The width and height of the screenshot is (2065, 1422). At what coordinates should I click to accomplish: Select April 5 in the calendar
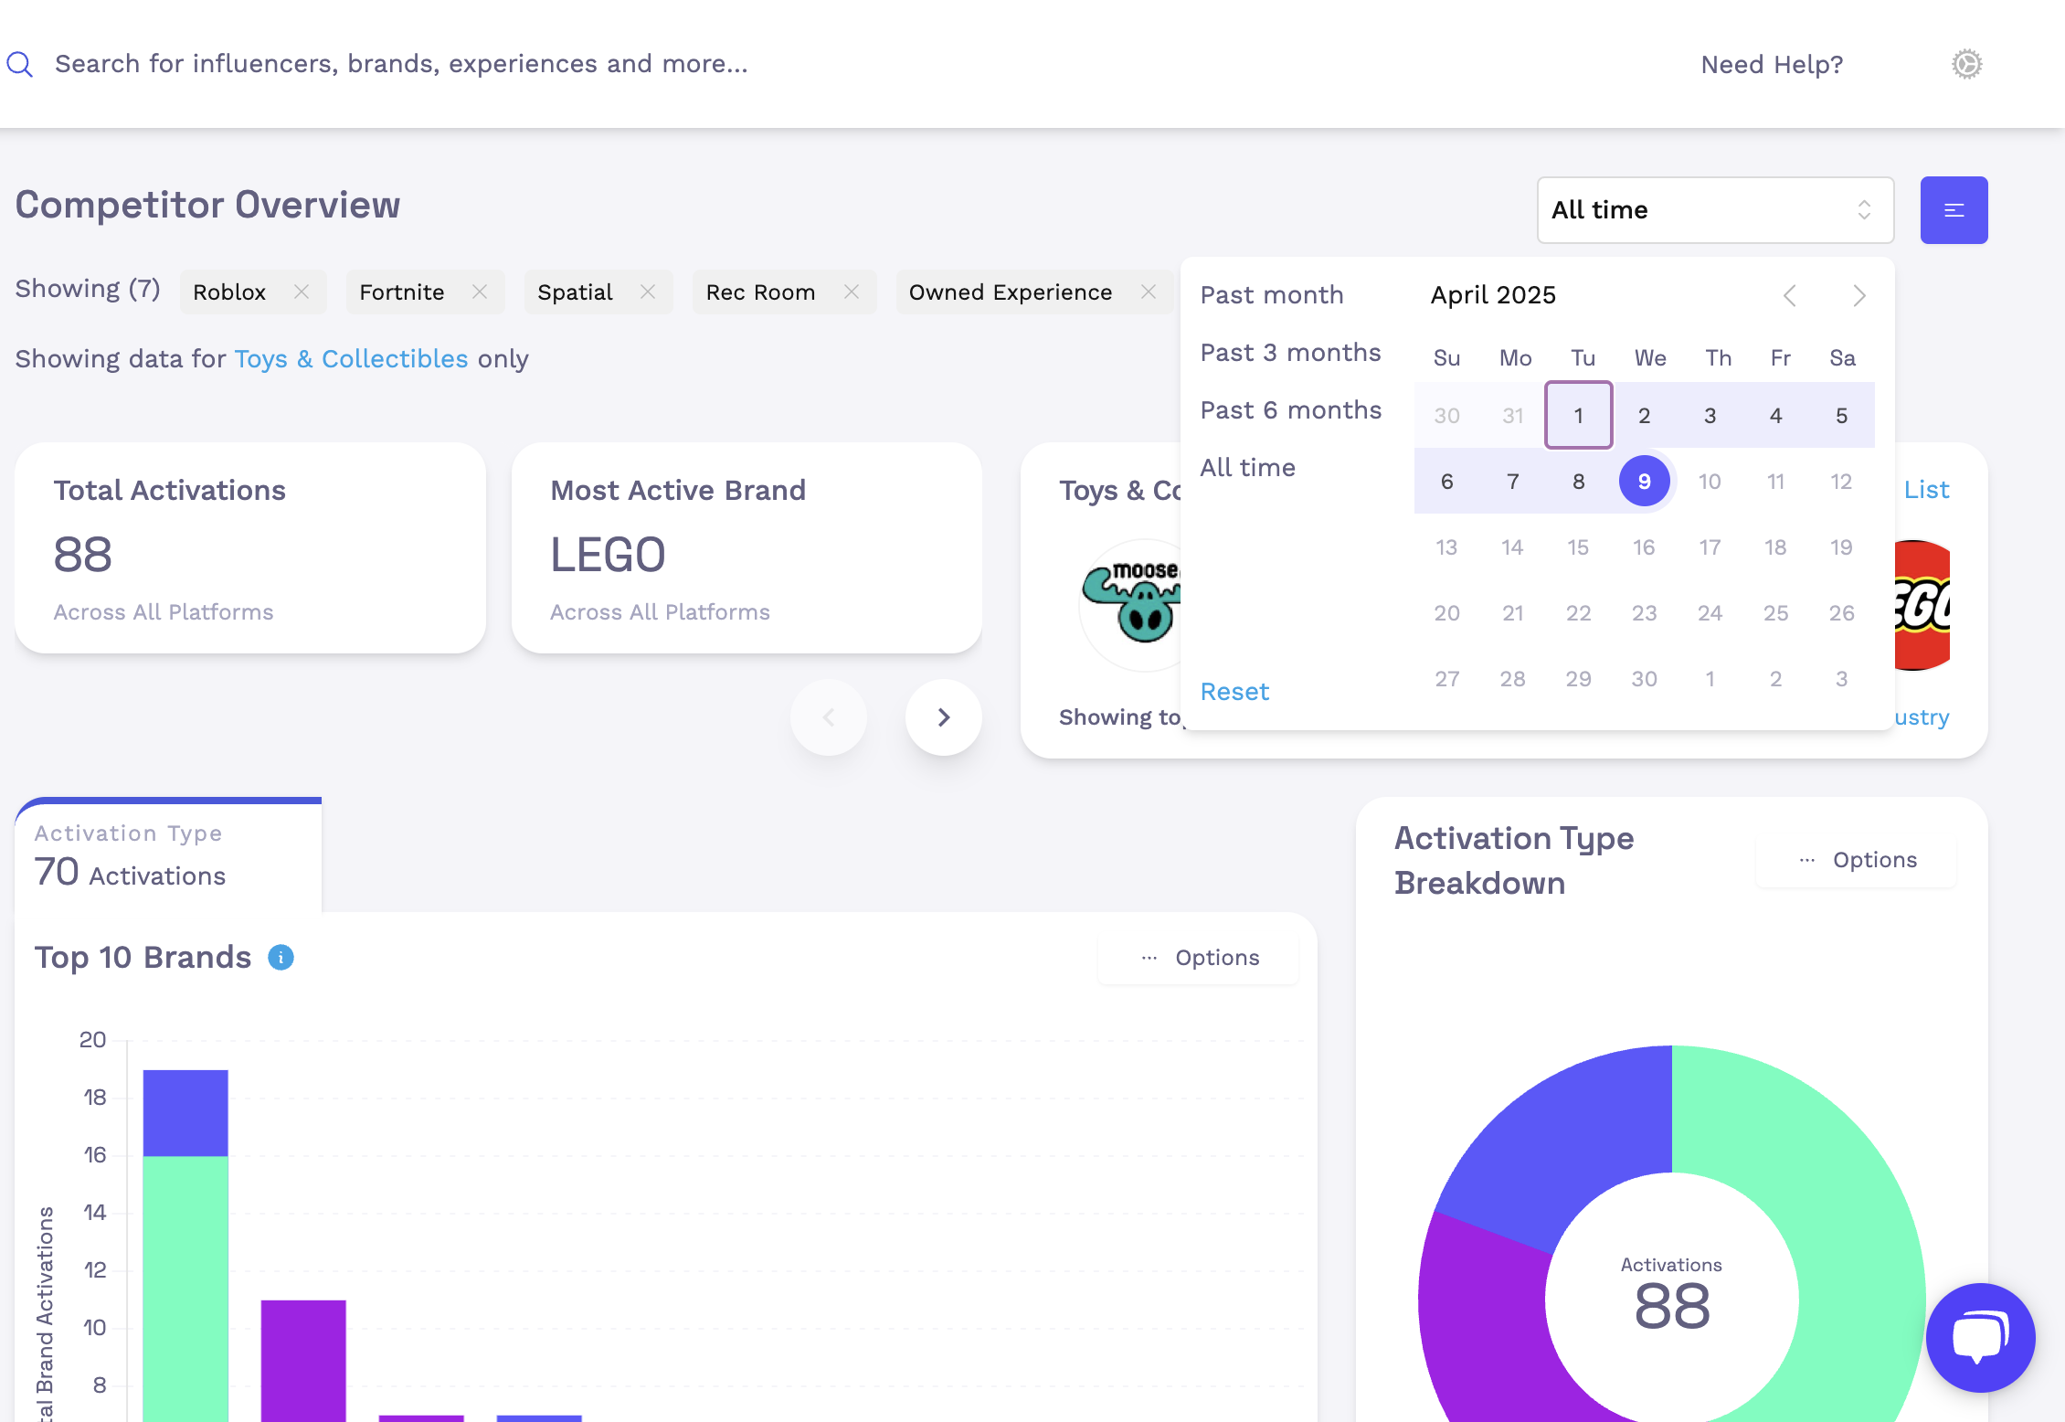[x=1841, y=416]
